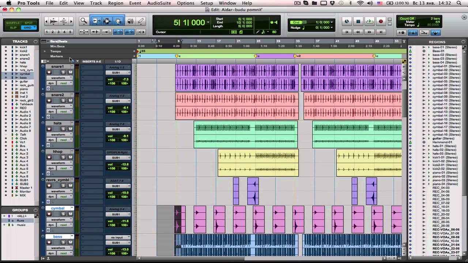Select the Scrubber speaker tool

point(130,21)
